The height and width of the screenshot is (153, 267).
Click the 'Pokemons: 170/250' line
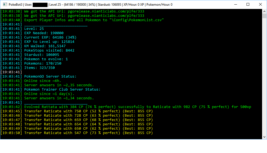point(31,63)
